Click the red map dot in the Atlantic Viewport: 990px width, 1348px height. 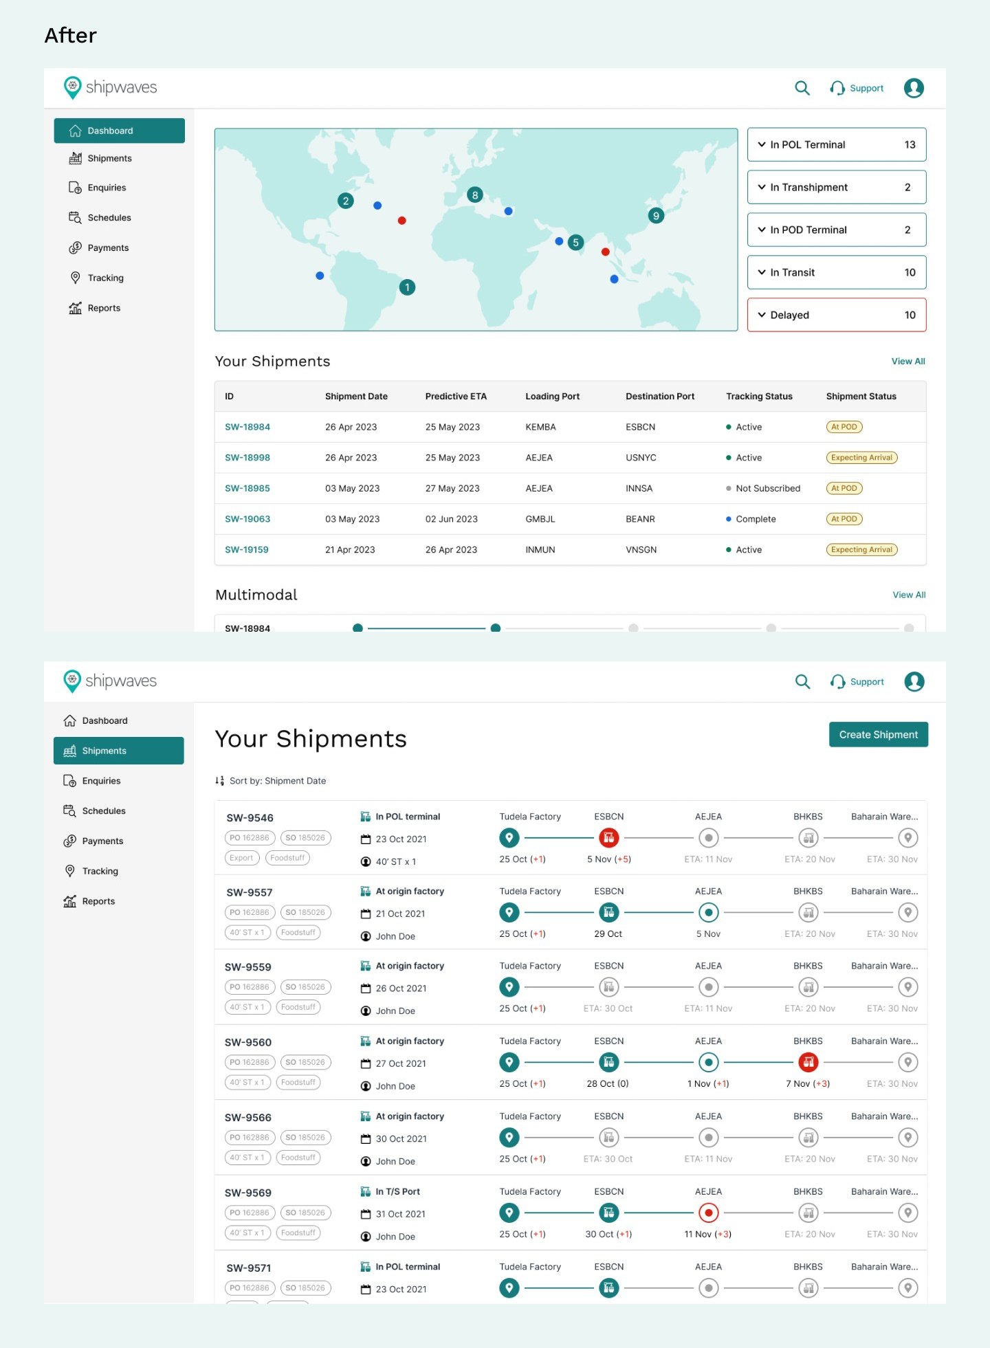pyautogui.click(x=402, y=221)
